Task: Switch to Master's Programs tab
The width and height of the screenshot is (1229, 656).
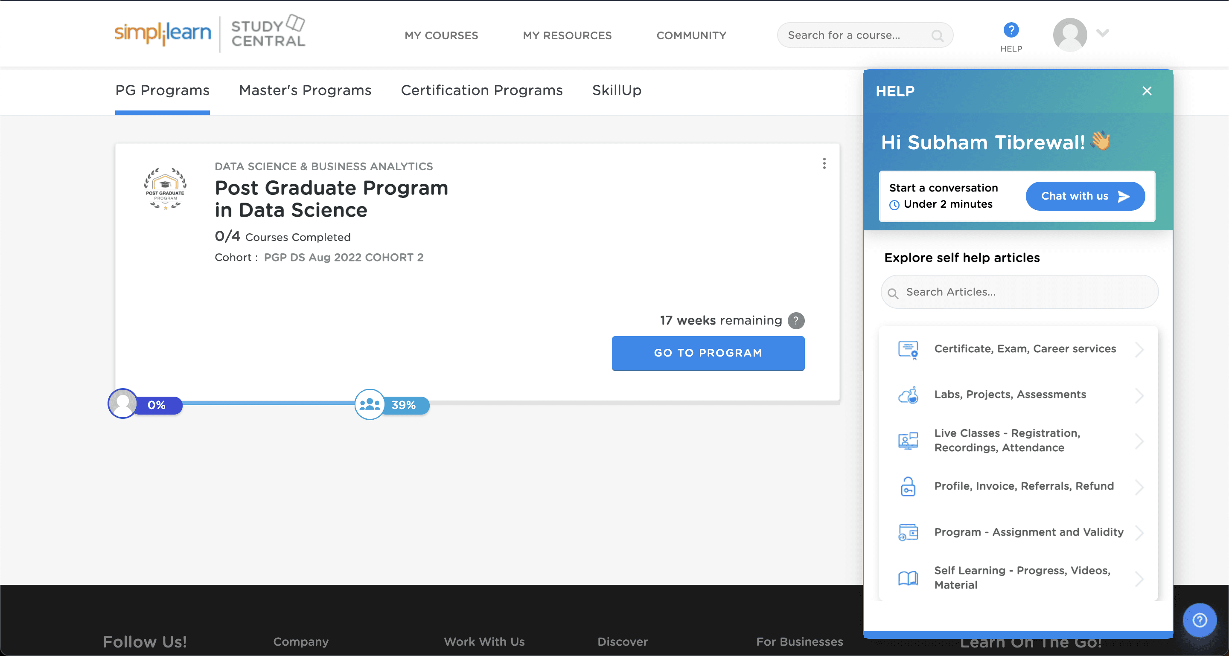Action: (305, 90)
